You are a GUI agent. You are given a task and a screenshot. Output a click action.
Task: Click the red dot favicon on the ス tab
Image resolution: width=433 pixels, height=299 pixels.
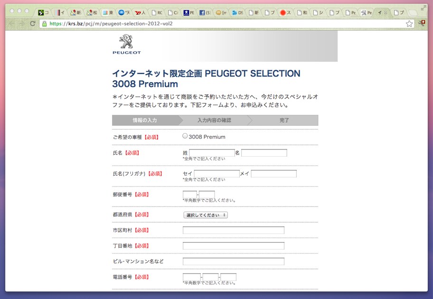pyautogui.click(x=284, y=12)
